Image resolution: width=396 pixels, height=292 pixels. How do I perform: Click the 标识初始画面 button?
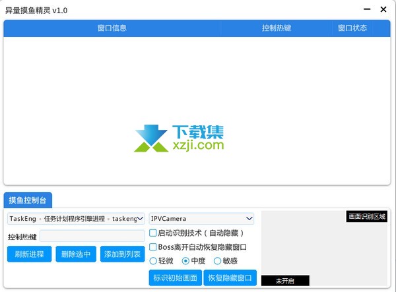(176, 278)
